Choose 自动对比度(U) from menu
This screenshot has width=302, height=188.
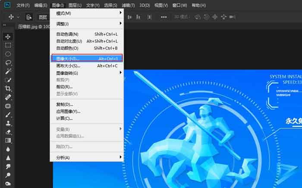[x=87, y=41]
